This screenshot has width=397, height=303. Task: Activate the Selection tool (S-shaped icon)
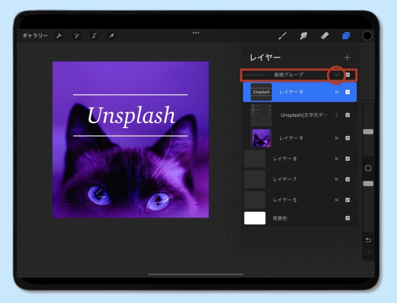[x=94, y=36]
